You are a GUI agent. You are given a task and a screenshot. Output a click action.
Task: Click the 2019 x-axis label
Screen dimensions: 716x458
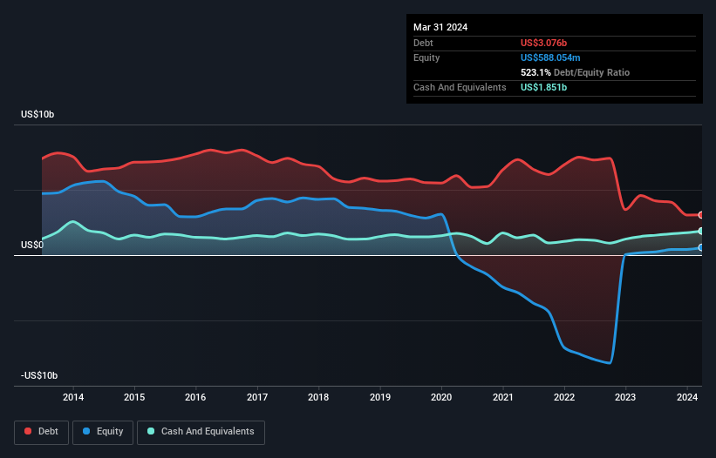[x=380, y=397]
